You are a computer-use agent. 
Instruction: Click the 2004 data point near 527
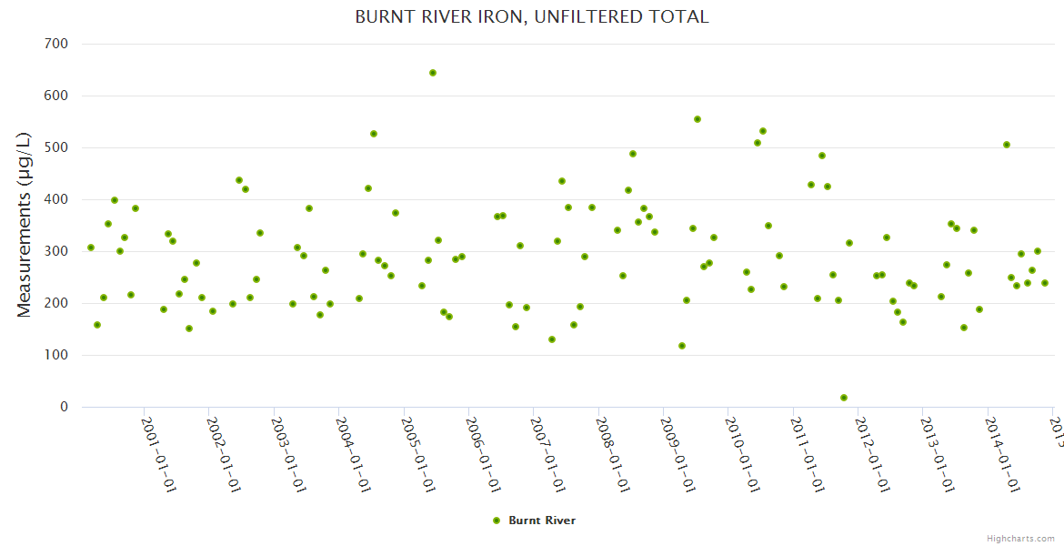pos(374,134)
